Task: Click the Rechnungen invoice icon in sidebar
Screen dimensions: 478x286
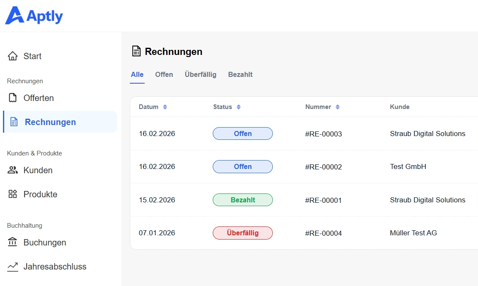Action: 14,122
